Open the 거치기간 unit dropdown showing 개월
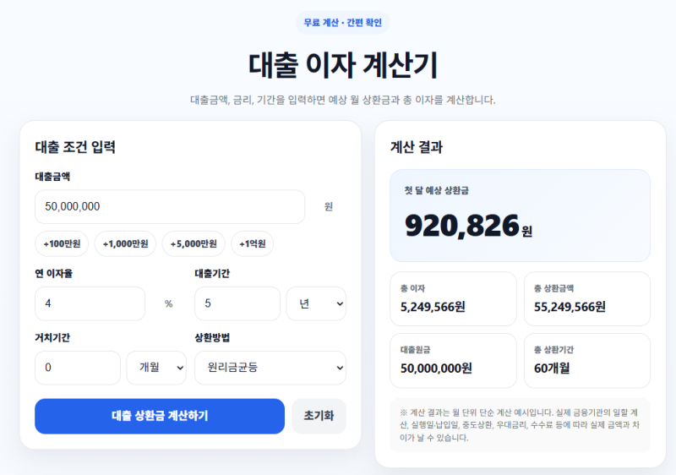Image resolution: width=676 pixels, height=475 pixels. pyautogui.click(x=156, y=368)
